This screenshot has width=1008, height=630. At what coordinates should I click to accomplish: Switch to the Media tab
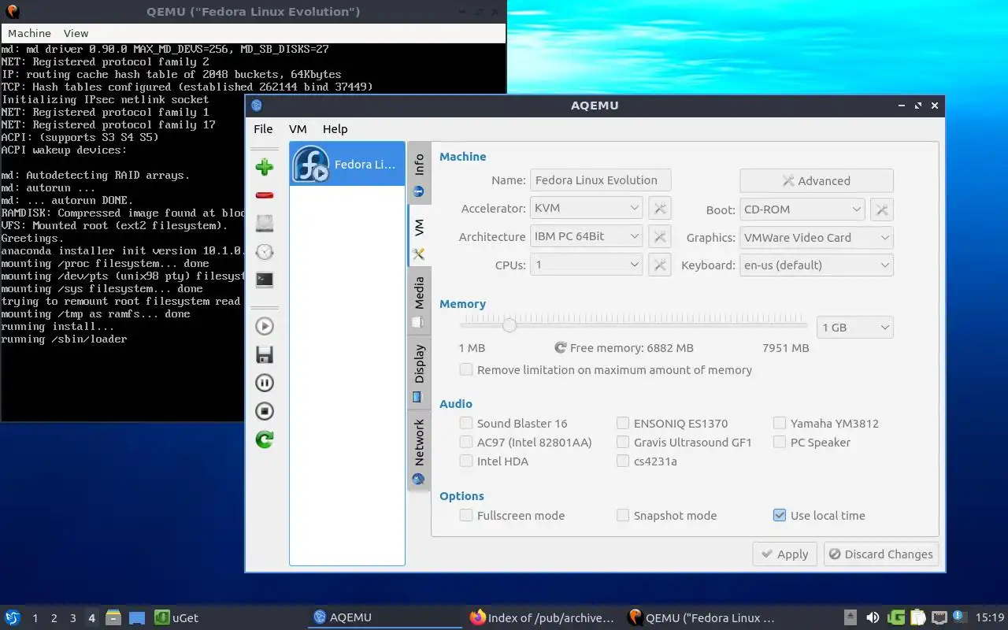(419, 302)
